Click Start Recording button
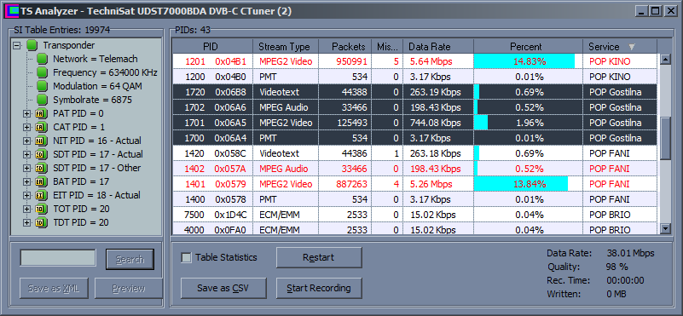The height and width of the screenshot is (316, 683). 319,288
